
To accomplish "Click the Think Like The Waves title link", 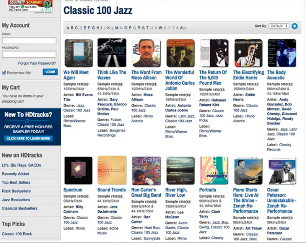I will tap(112, 75).
